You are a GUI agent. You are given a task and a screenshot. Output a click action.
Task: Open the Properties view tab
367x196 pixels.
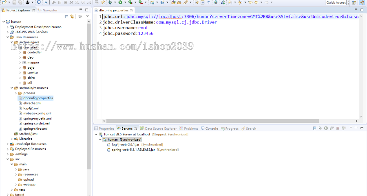[x=104, y=128]
